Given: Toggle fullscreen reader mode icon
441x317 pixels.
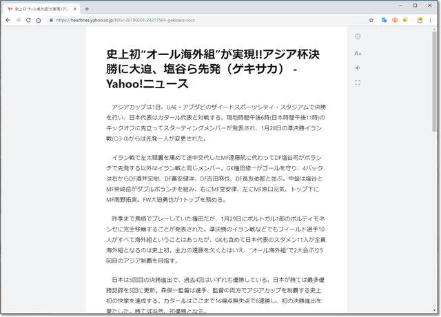Looking at the screenshot, I should pyautogui.click(x=358, y=83).
